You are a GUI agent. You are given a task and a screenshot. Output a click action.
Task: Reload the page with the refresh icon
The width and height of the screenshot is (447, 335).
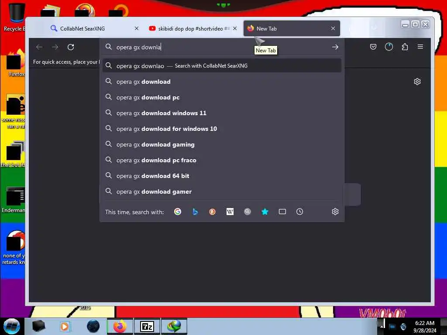(71, 47)
